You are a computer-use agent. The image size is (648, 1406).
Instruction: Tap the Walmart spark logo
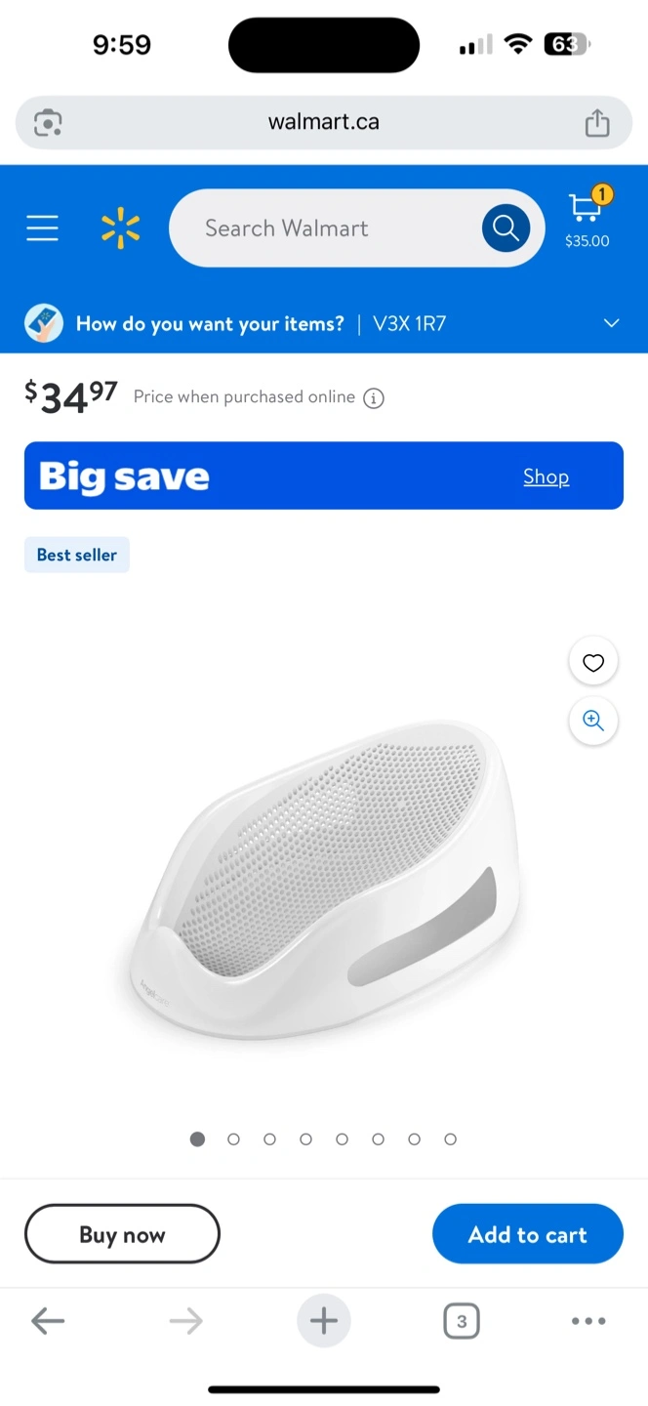pyautogui.click(x=121, y=228)
